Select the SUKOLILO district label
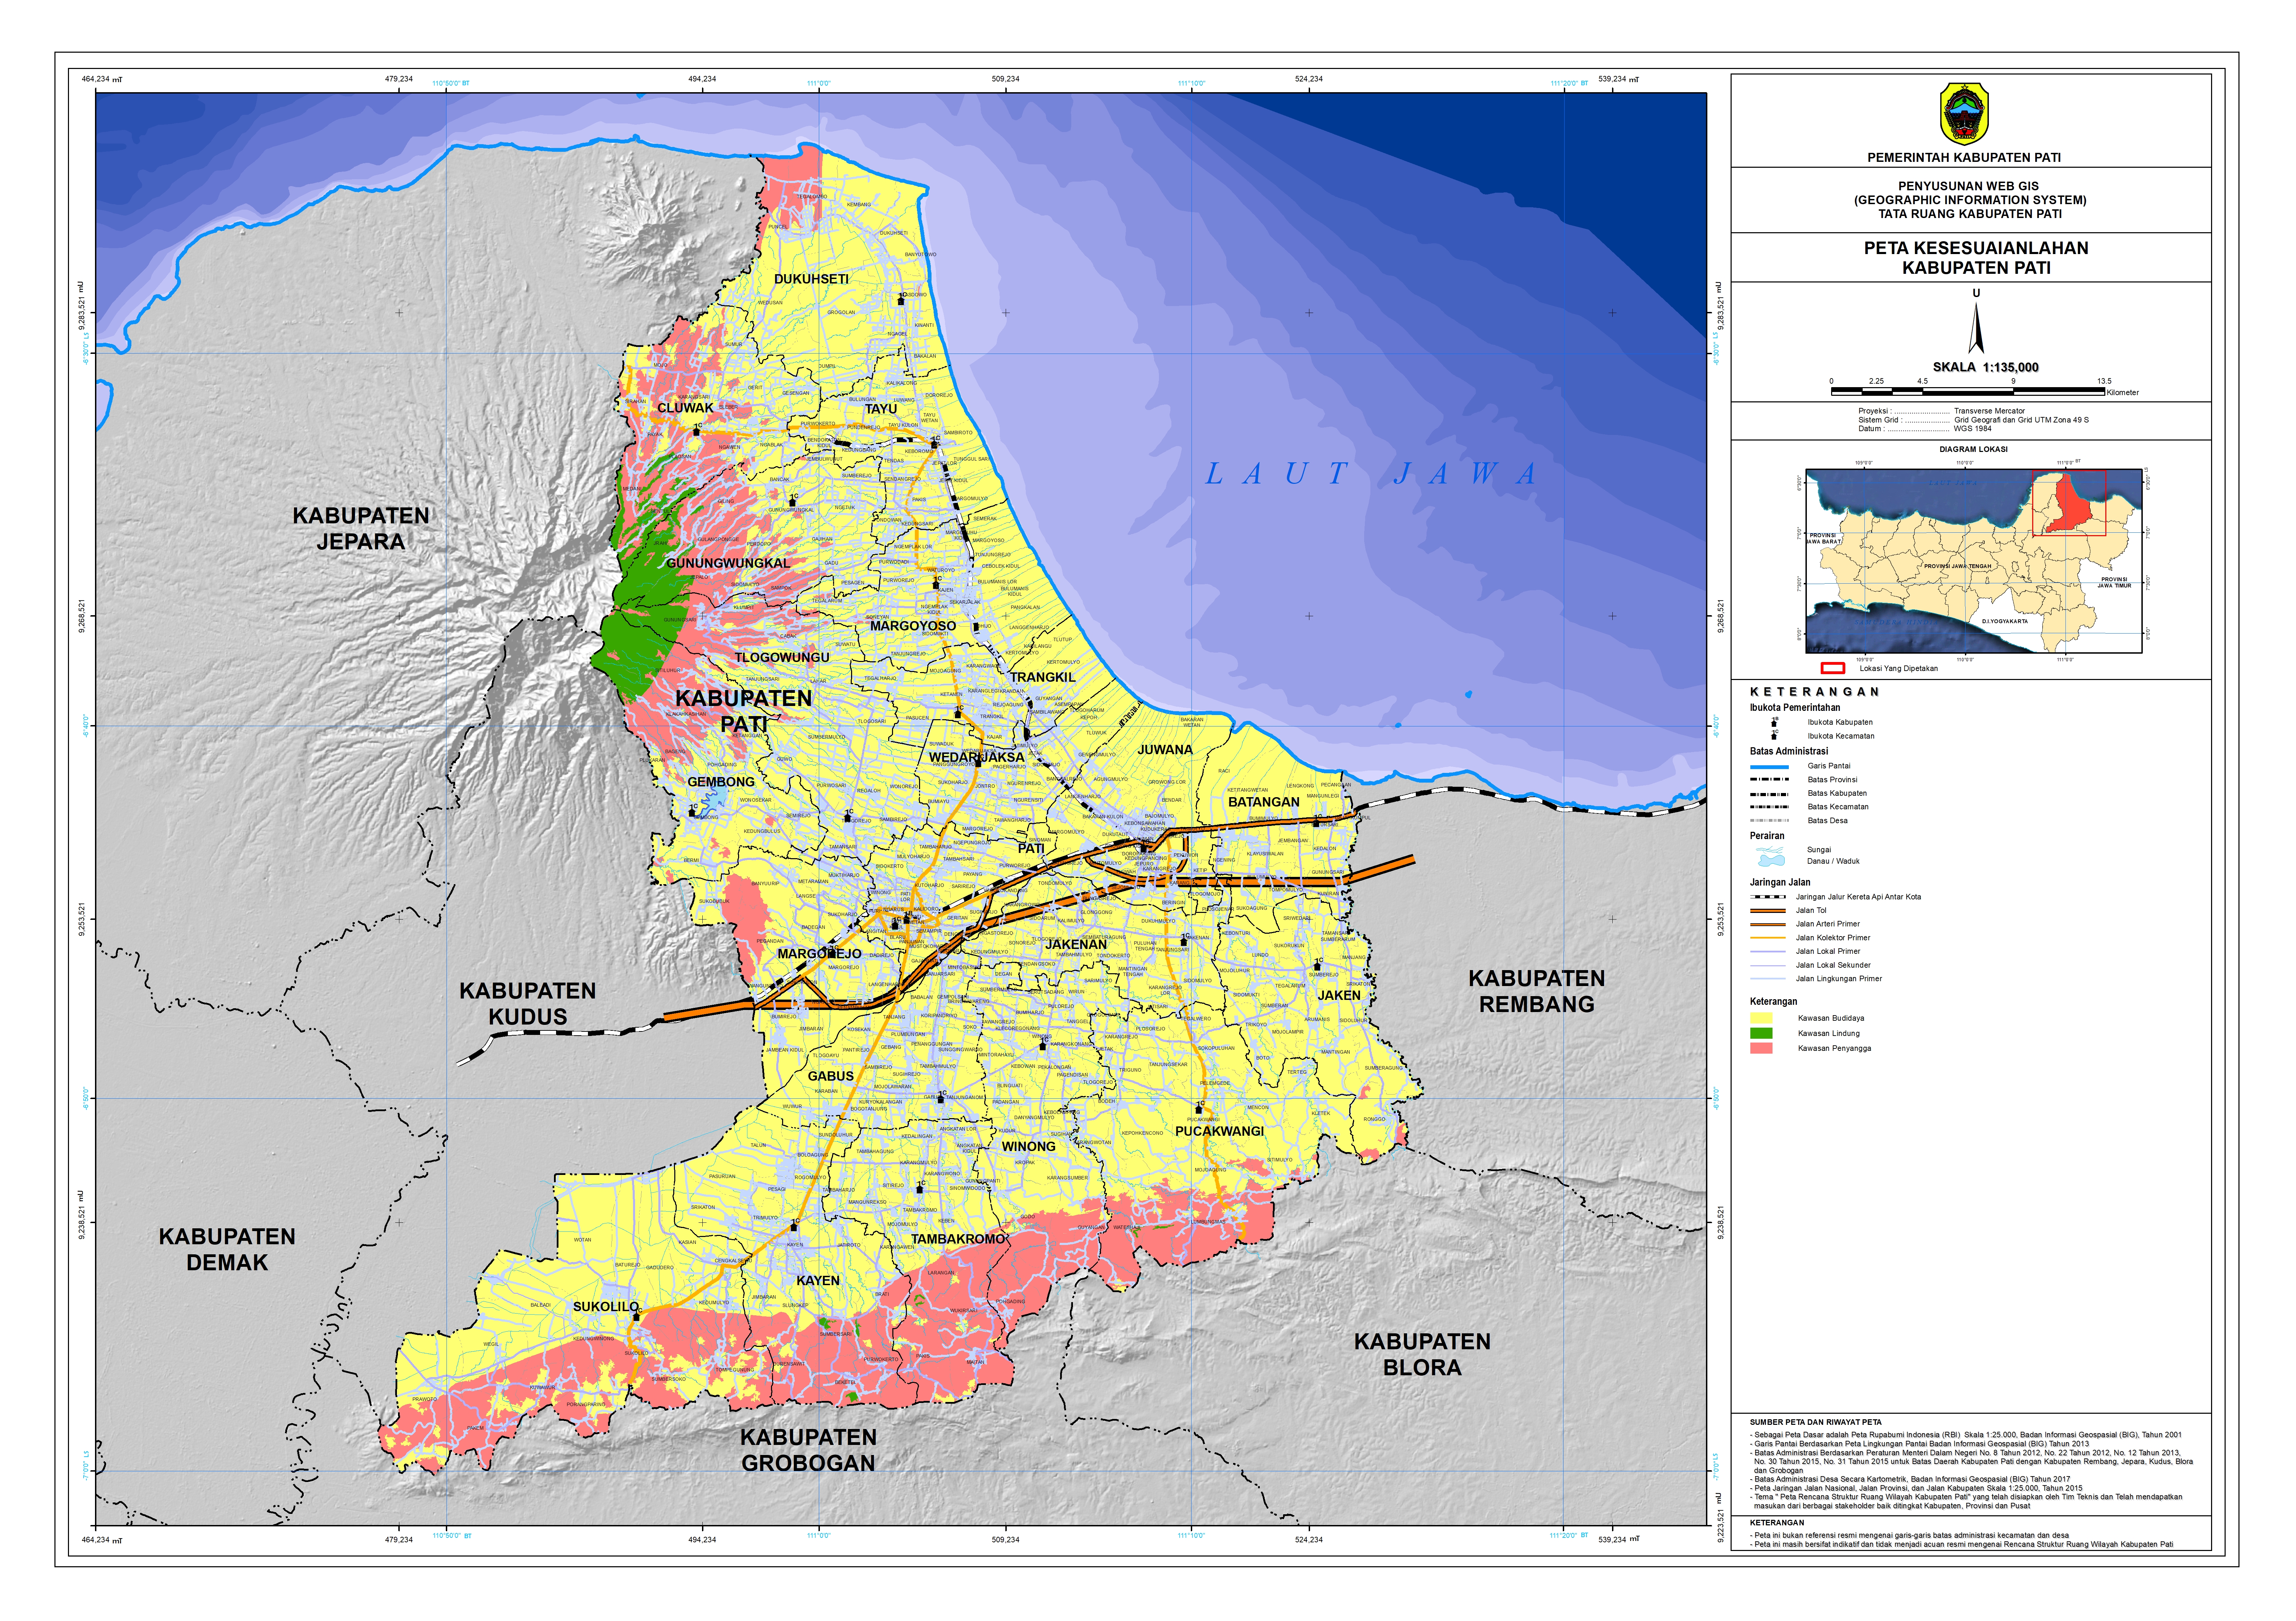 [x=606, y=1307]
